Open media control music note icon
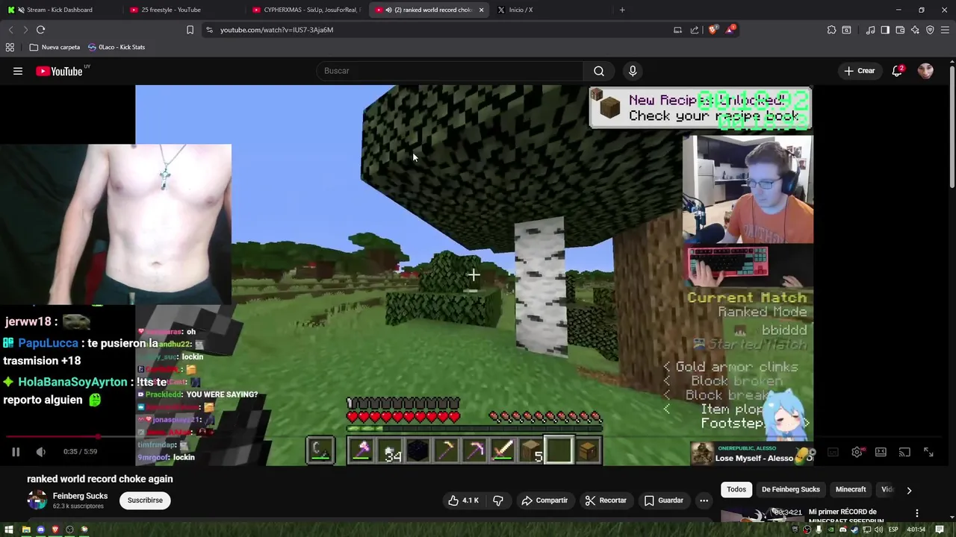 [870, 30]
